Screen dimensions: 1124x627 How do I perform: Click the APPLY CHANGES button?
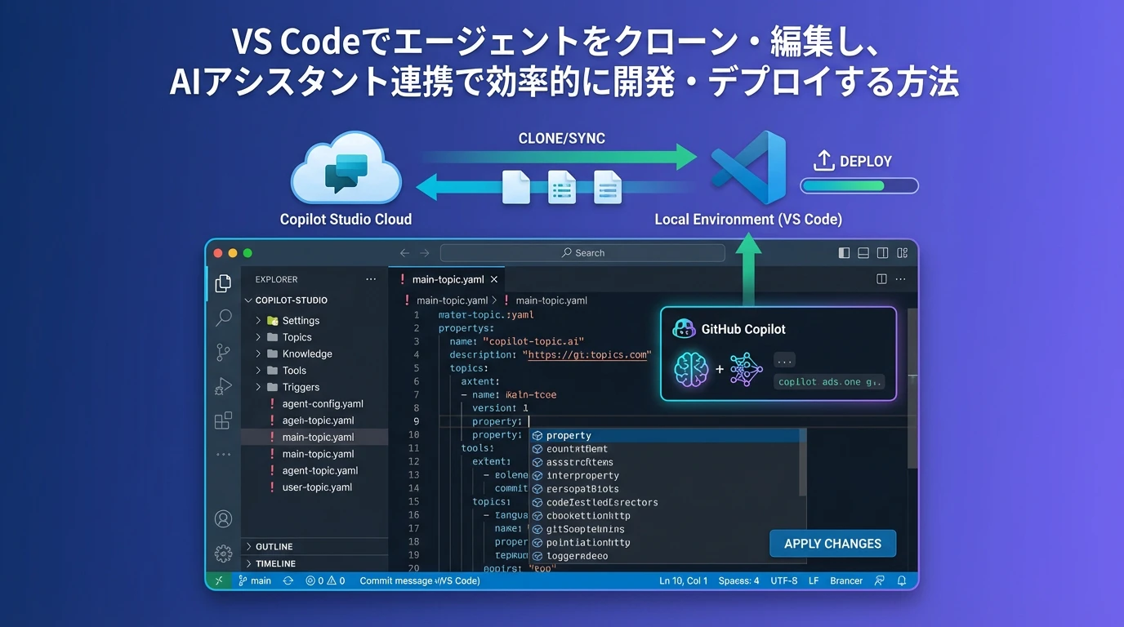pos(832,543)
